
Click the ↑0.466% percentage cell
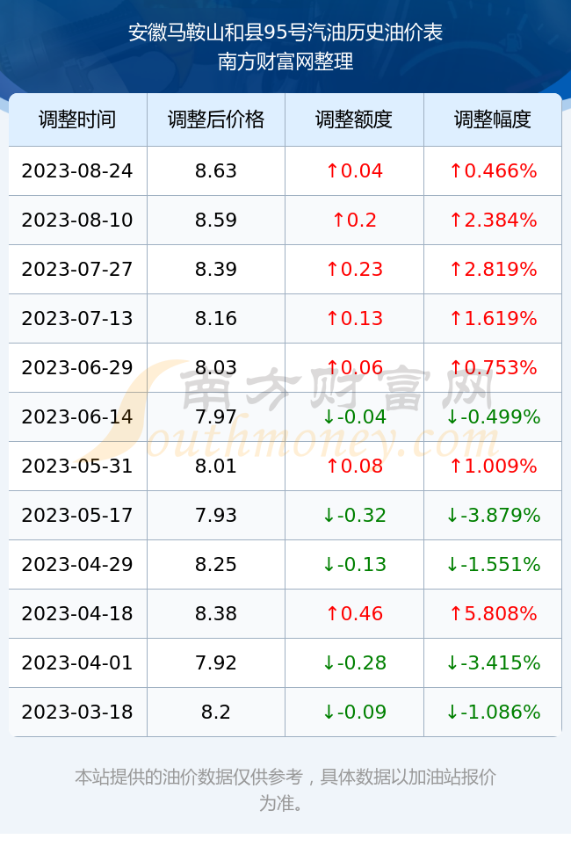pos(493,170)
